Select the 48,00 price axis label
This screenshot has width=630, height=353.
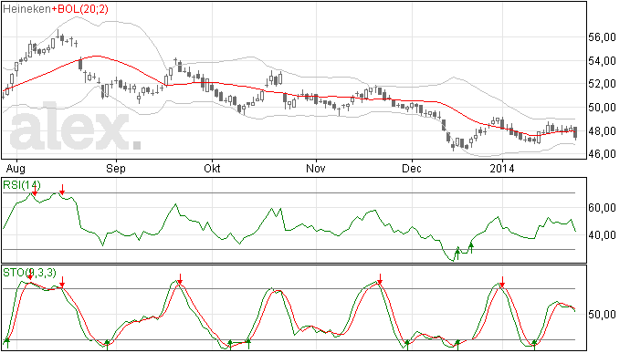point(602,131)
